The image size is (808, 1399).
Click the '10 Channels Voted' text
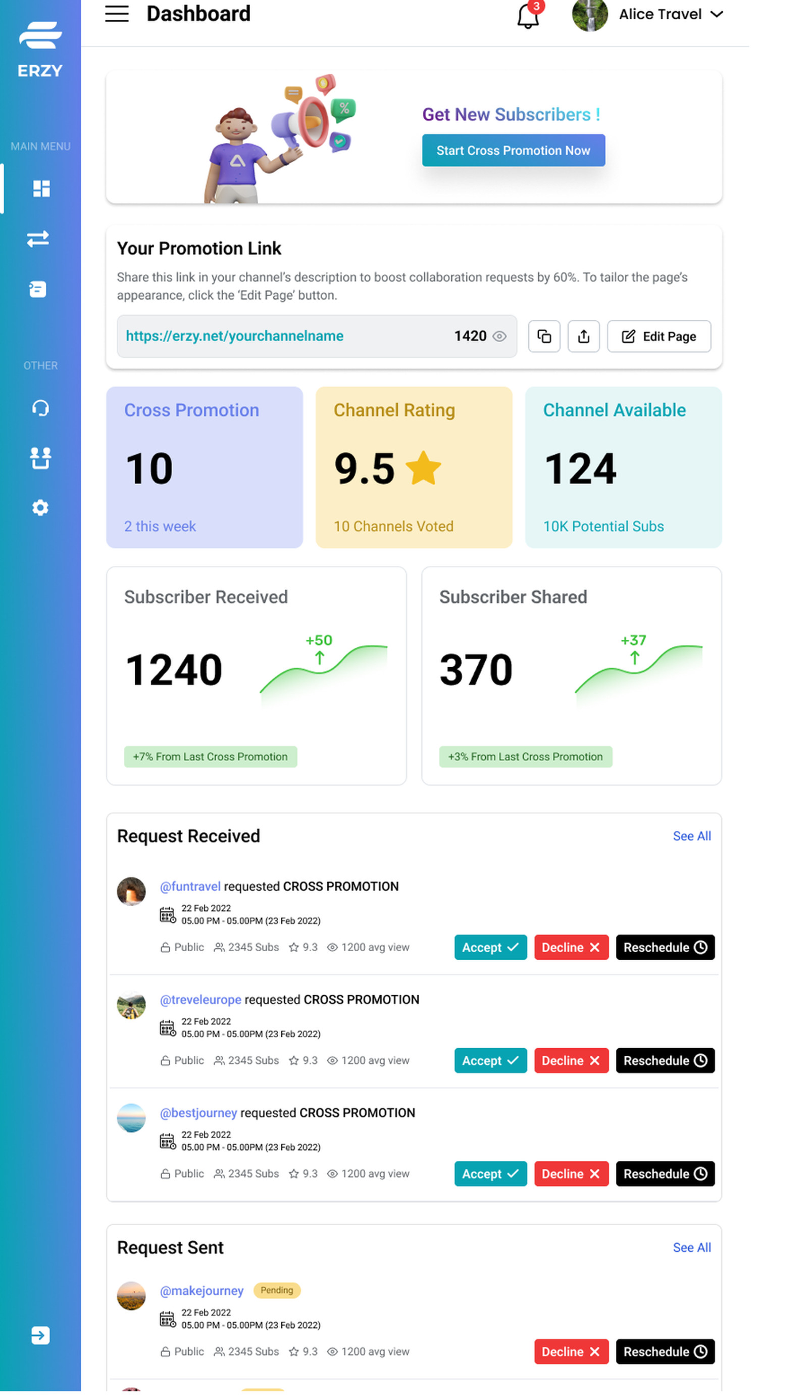pyautogui.click(x=393, y=526)
